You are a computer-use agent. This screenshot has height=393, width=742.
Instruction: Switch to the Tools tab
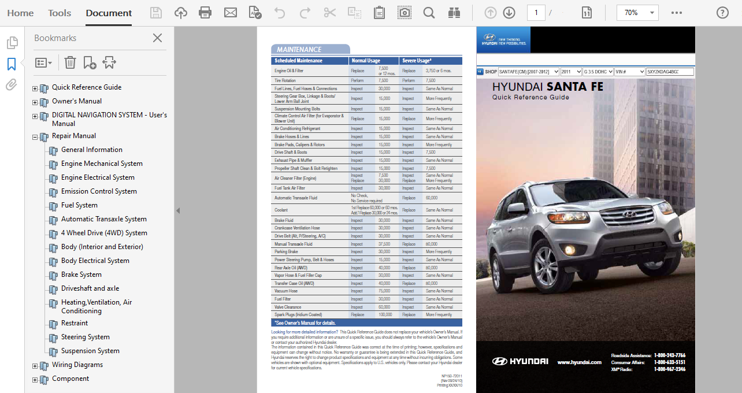[60, 13]
